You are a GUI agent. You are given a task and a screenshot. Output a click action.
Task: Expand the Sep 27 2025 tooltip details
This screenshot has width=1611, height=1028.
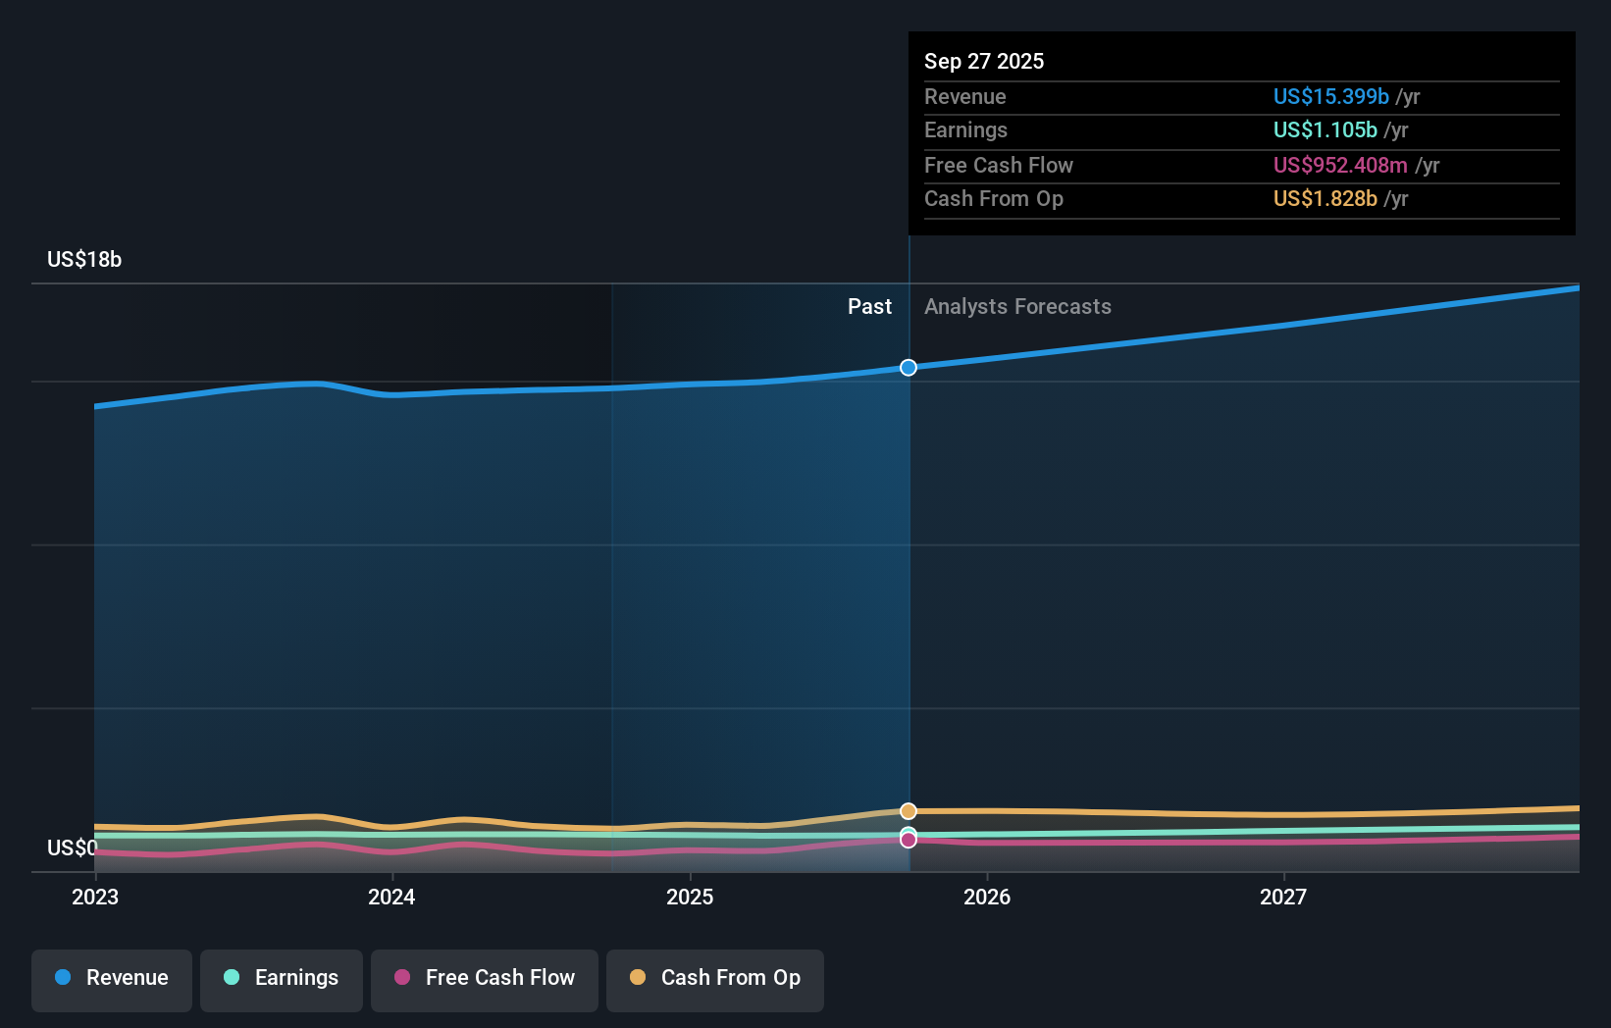(x=984, y=61)
